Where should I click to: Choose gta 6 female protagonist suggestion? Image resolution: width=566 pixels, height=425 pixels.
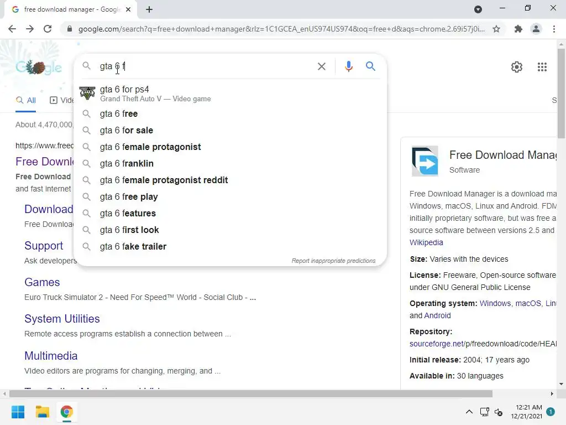[x=230, y=147]
